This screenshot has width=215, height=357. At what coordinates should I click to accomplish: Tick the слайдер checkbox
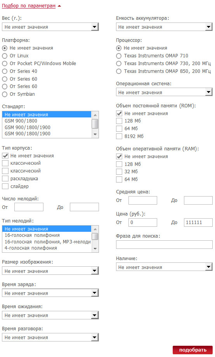[x=5, y=186]
